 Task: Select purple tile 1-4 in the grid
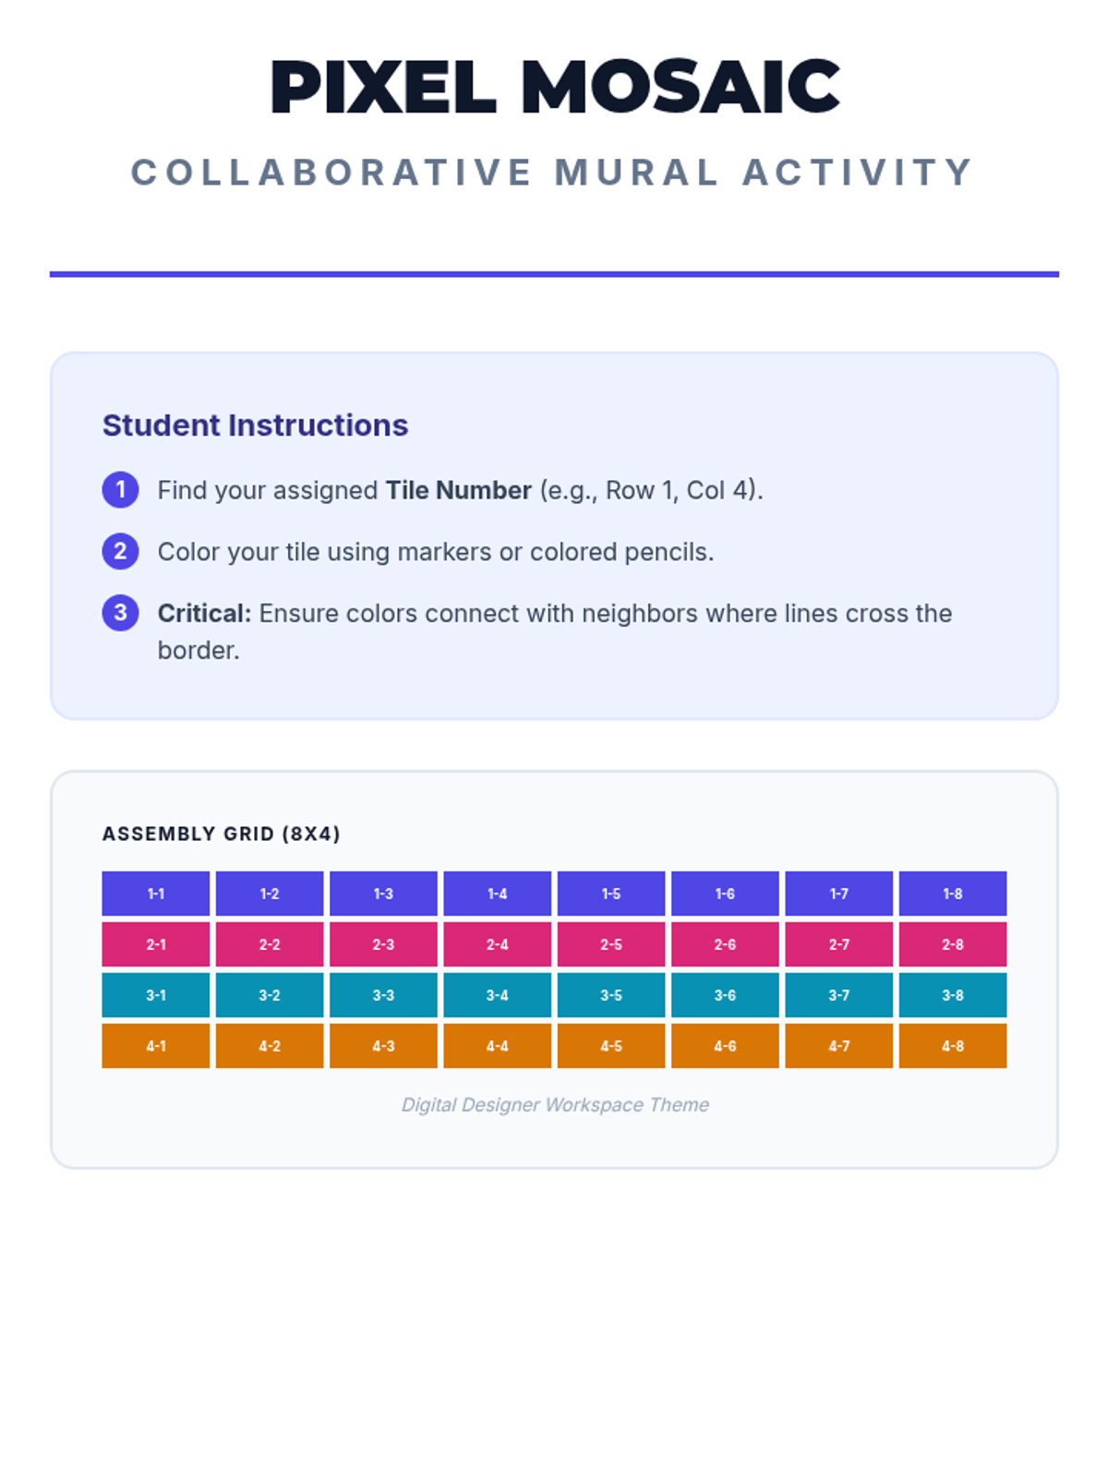(497, 894)
